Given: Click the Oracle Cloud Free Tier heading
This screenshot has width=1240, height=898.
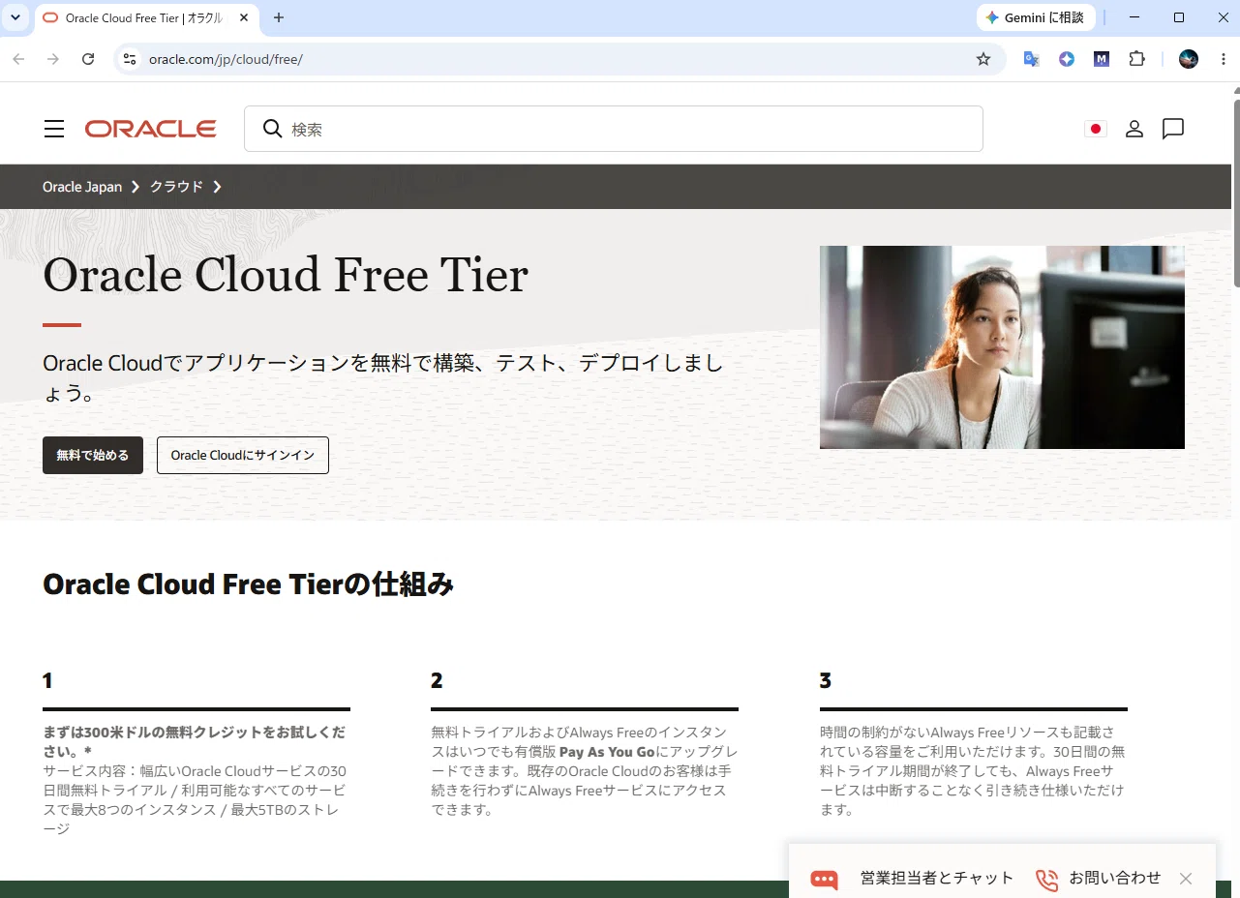Looking at the screenshot, I should point(286,275).
